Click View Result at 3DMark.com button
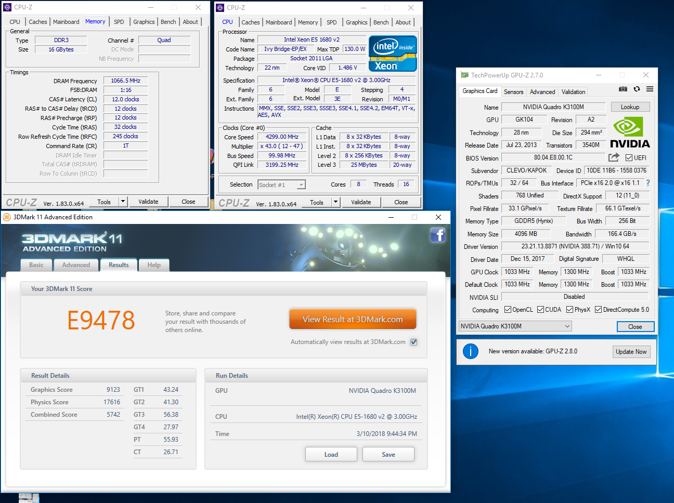 (353, 320)
